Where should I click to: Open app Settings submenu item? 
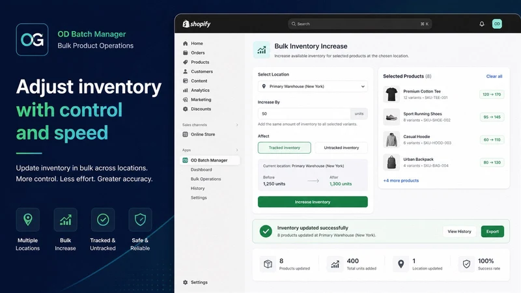click(199, 197)
